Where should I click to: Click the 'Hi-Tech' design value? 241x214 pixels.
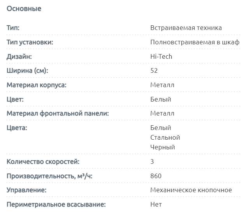pyautogui.click(x=161, y=56)
